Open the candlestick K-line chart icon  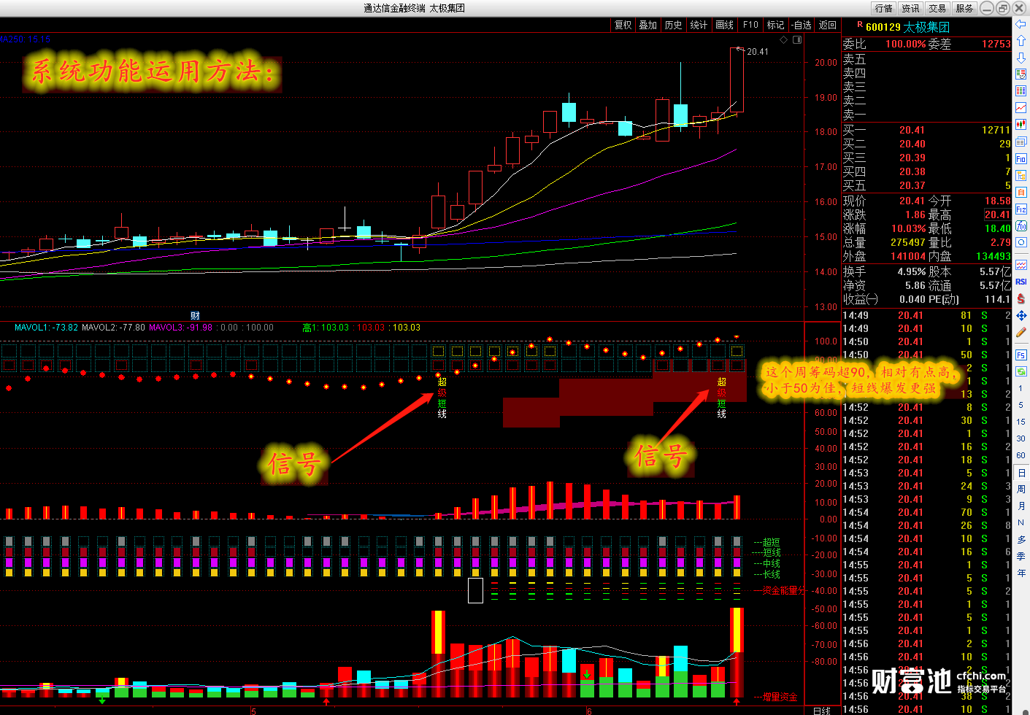tap(1021, 124)
